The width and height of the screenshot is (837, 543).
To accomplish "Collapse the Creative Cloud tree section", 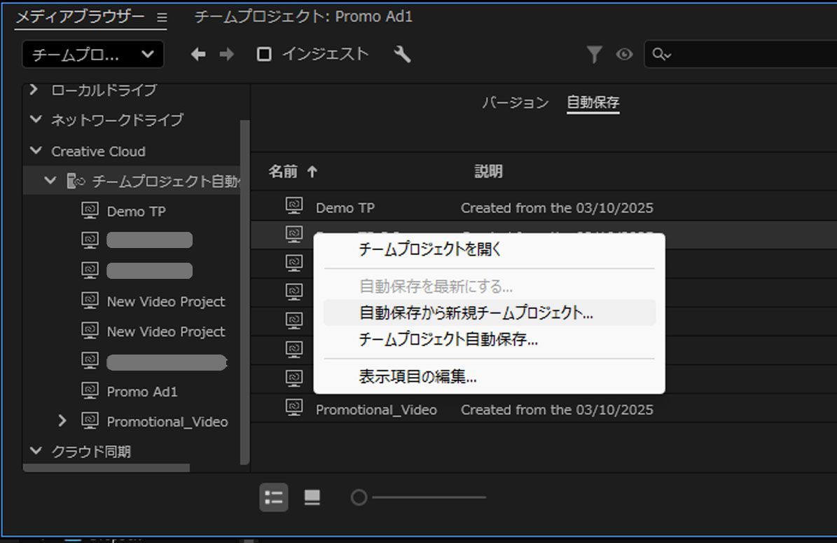I will click(x=36, y=151).
